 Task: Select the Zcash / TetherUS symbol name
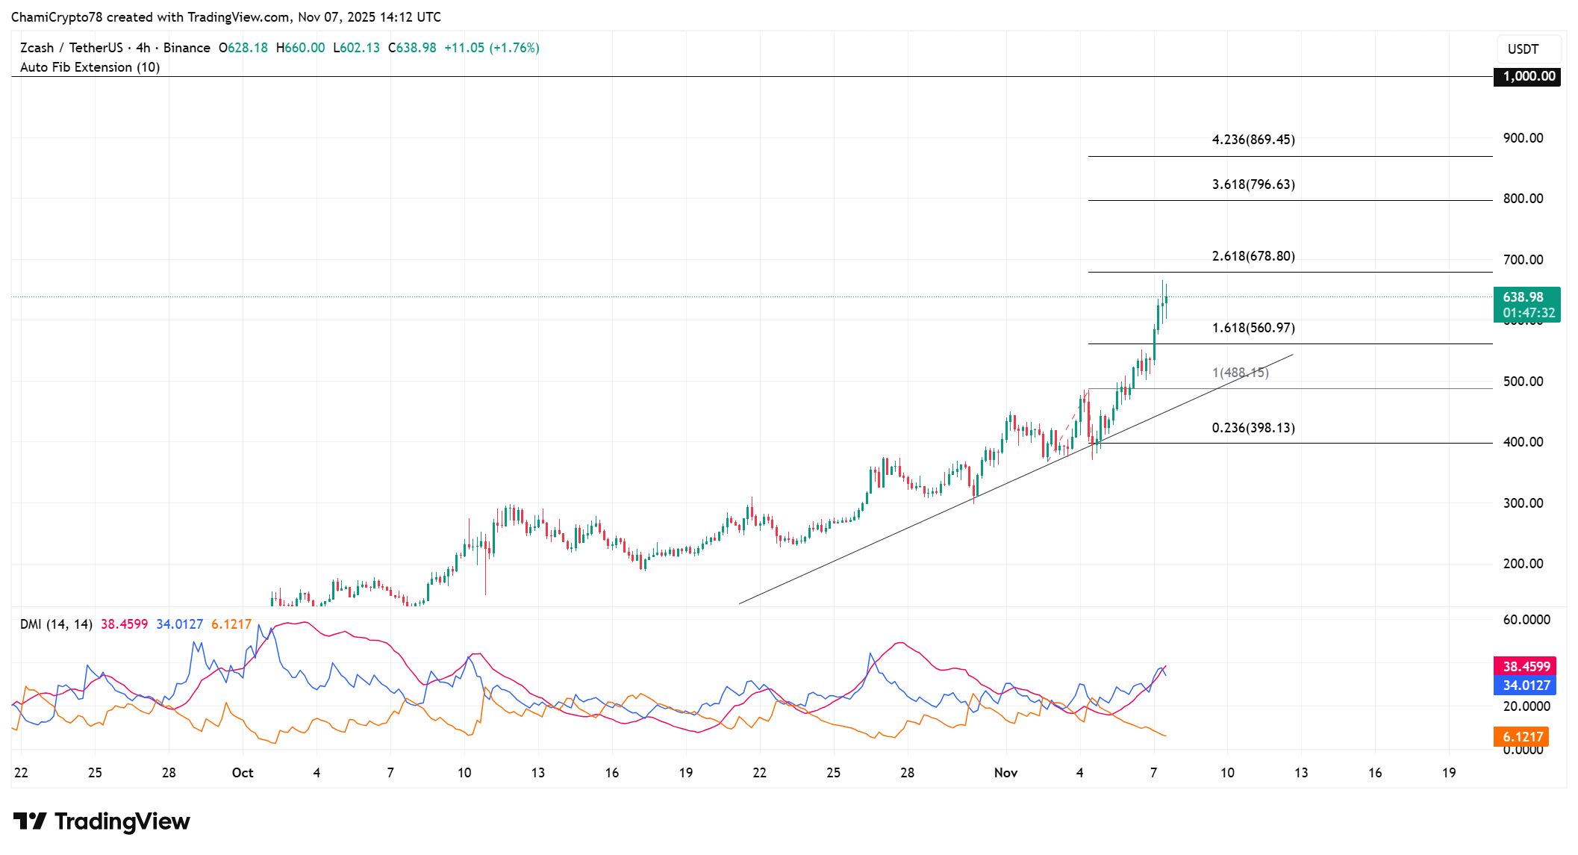[72, 47]
